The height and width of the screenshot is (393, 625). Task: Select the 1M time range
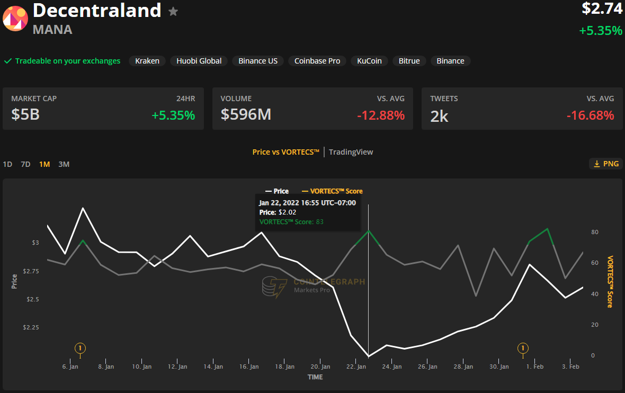(44, 164)
